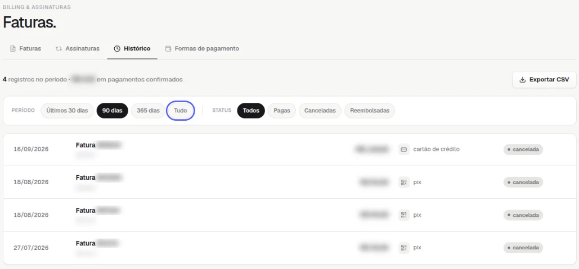Filter status by Reembolsadas

pos(370,111)
